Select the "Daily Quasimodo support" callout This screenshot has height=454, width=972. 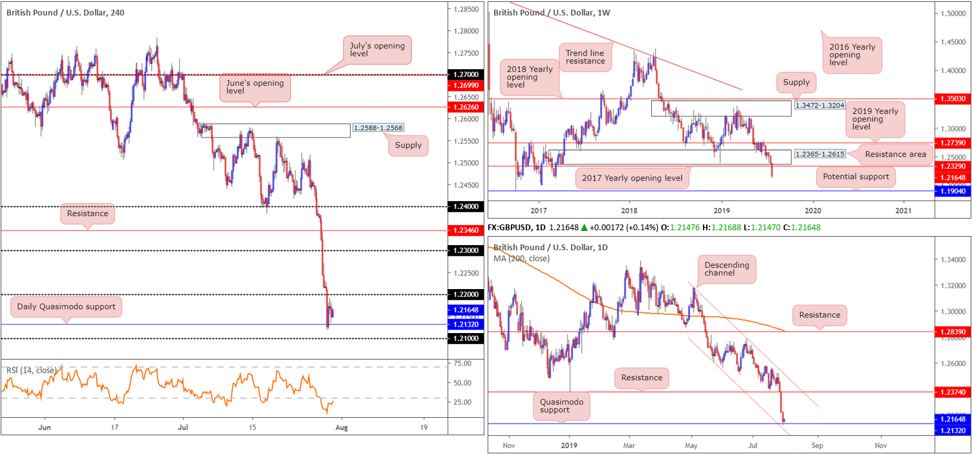point(67,307)
